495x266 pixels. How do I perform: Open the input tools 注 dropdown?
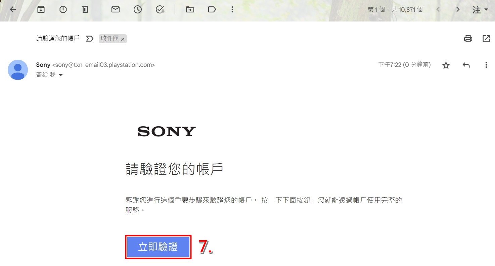tap(480, 10)
